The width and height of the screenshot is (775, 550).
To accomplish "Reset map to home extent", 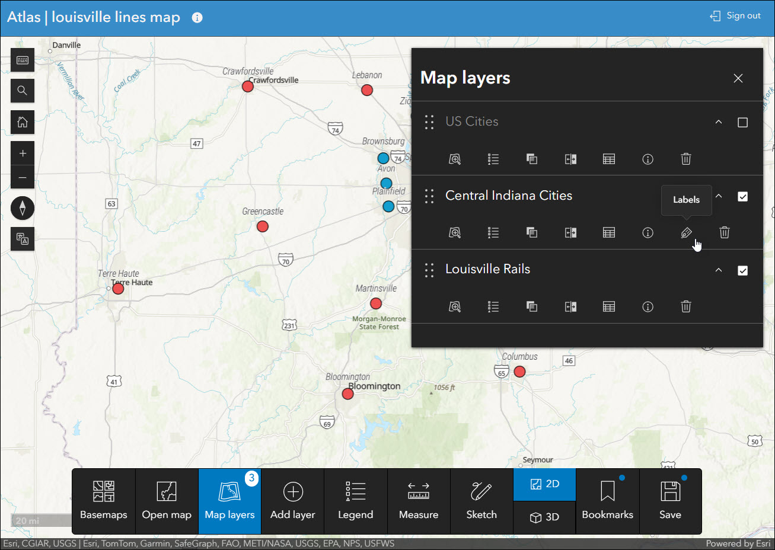I will 23,122.
